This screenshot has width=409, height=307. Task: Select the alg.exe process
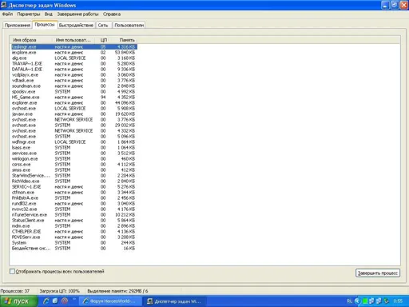tap(74, 58)
